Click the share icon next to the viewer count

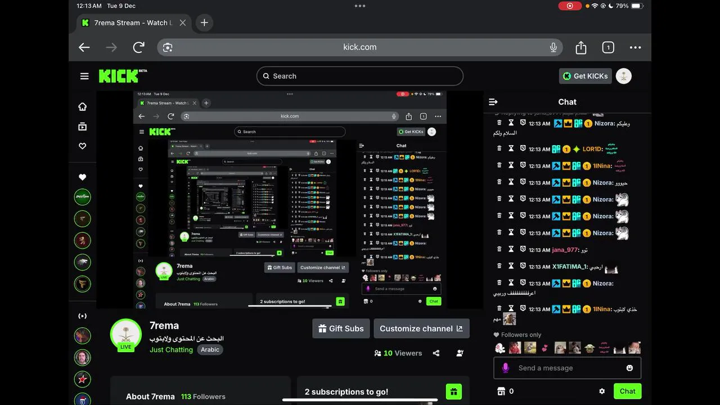[x=436, y=353]
